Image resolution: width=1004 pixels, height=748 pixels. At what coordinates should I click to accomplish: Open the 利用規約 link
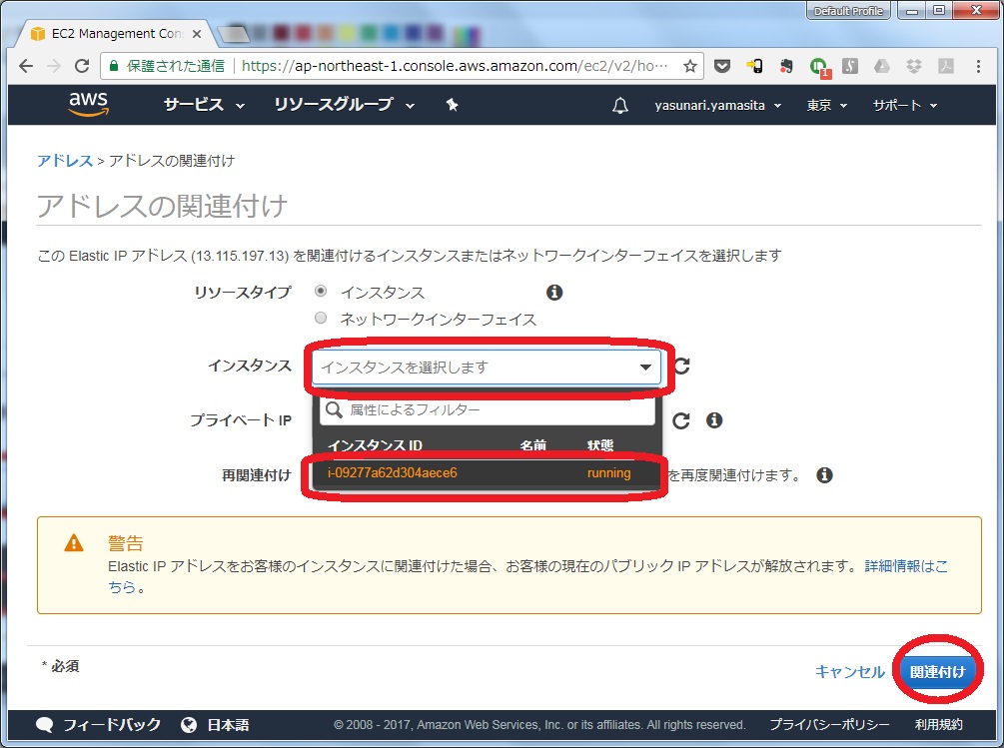pos(939,725)
